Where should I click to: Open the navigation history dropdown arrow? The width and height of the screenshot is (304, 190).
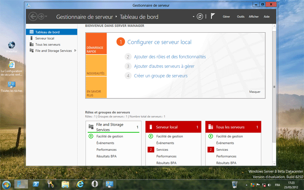pyautogui.click(x=46, y=17)
